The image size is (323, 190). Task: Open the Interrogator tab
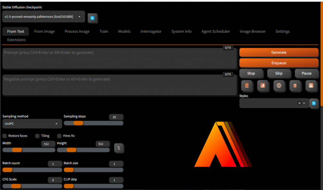(151, 31)
